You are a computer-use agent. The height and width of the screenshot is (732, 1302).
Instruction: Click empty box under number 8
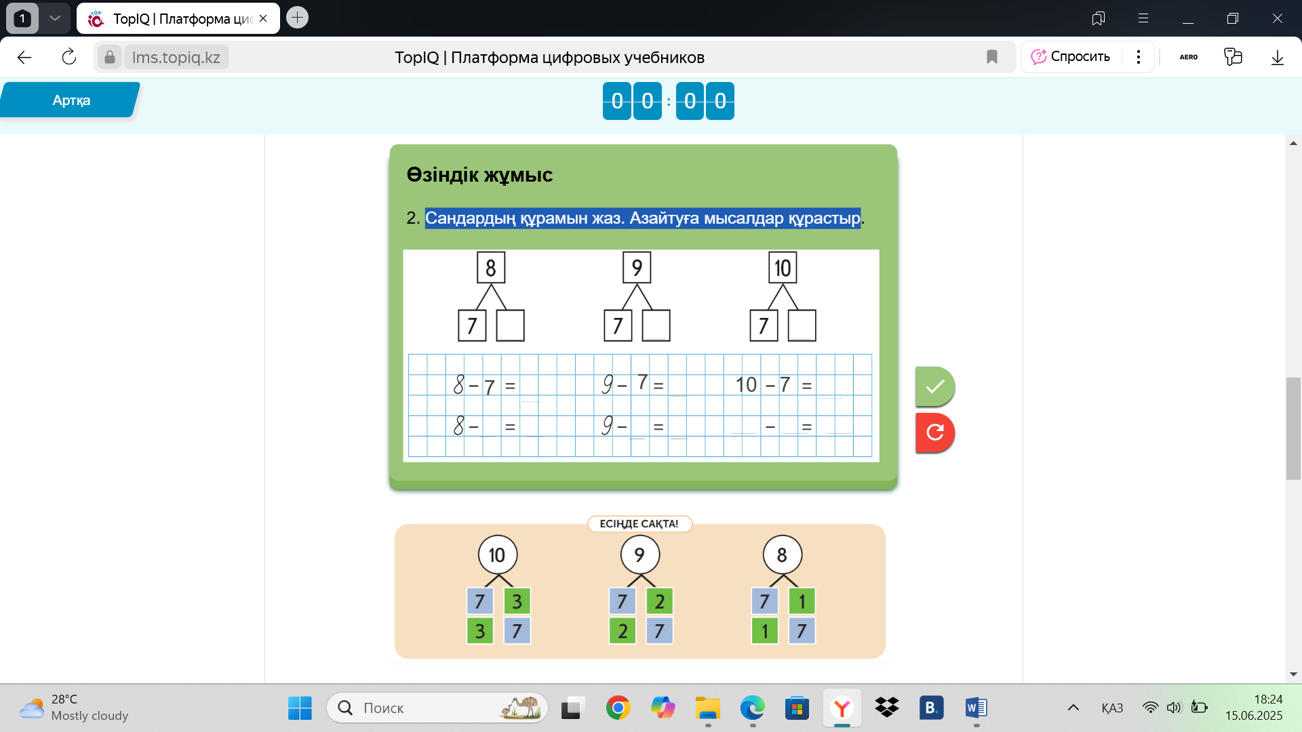(510, 326)
